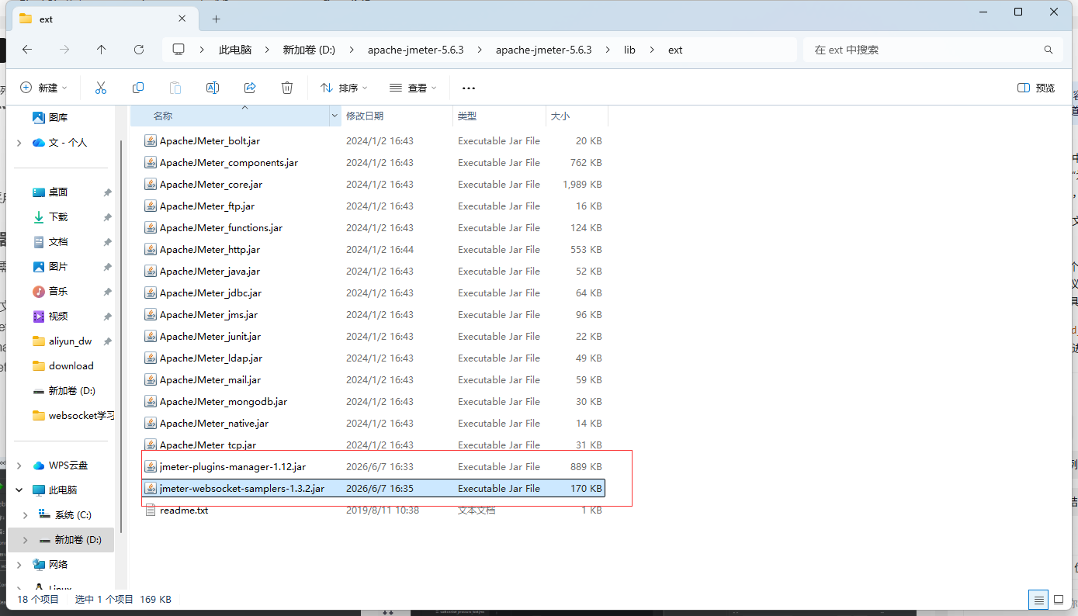The image size is (1078, 616).
Task: Switch to large thumbnails view icon
Action: tap(1059, 600)
